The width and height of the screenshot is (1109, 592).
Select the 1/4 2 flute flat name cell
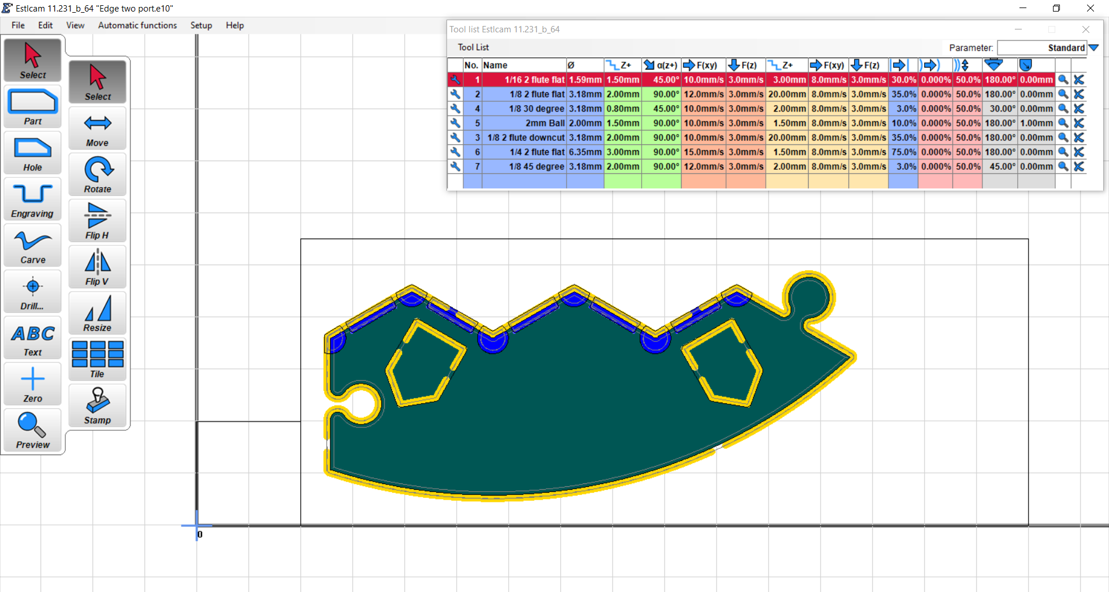524,152
